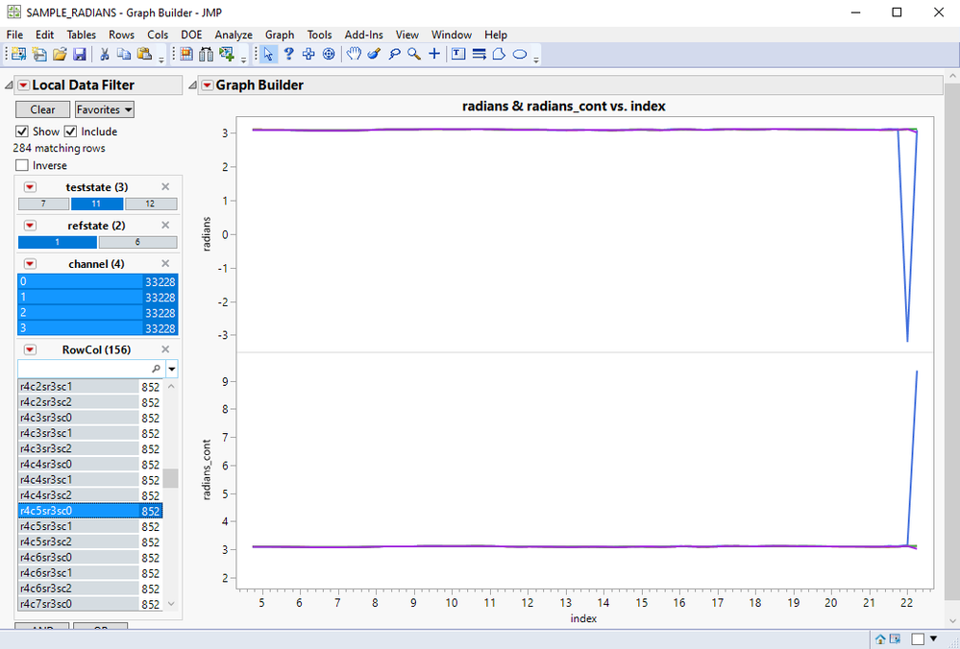Viewport: 960px width, 649px height.
Task: Pick the Magnifier zoom tool
Action: 414,55
